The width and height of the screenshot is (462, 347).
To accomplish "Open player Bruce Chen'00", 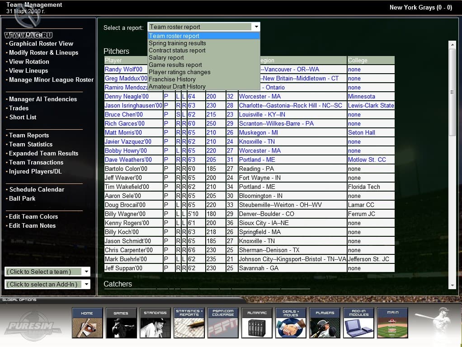I will [x=124, y=115].
